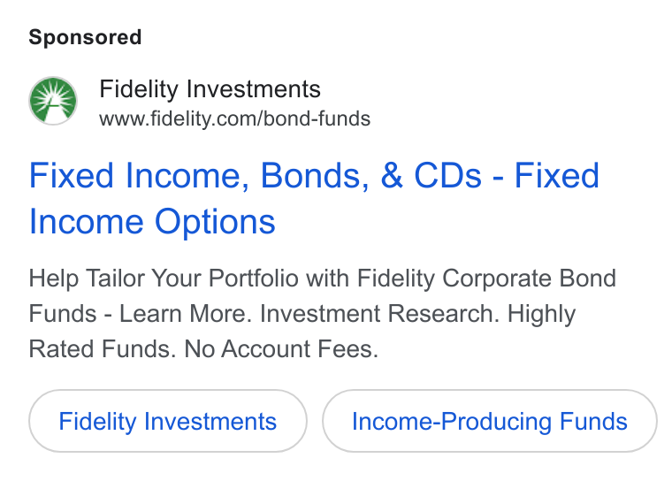Click the bond-funds path in the URL
This screenshot has height=481, width=672.
[x=317, y=118]
